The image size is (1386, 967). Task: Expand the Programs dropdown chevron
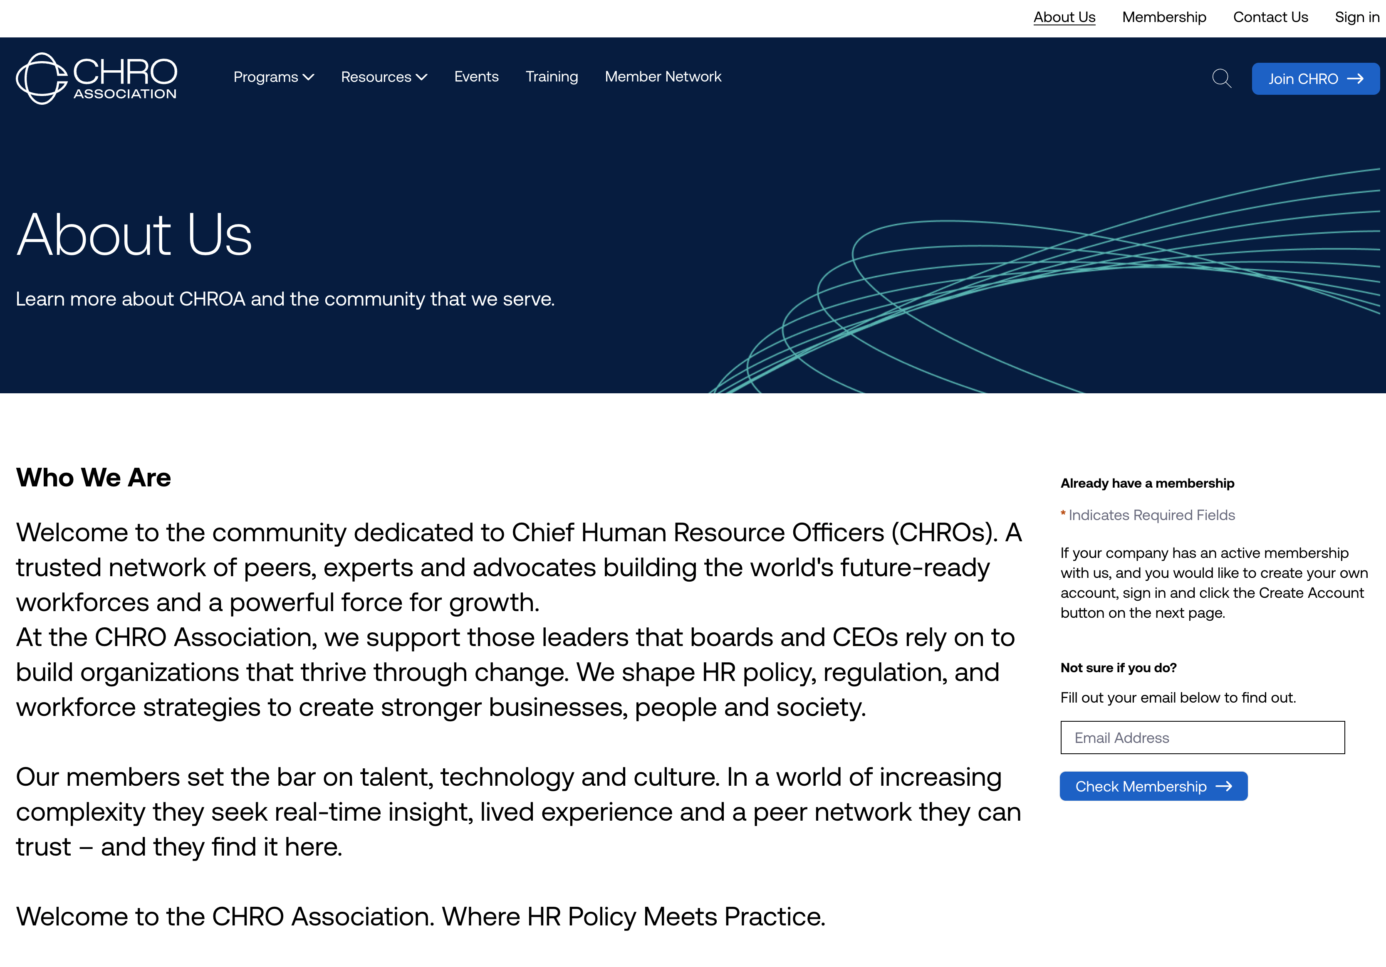(x=309, y=77)
